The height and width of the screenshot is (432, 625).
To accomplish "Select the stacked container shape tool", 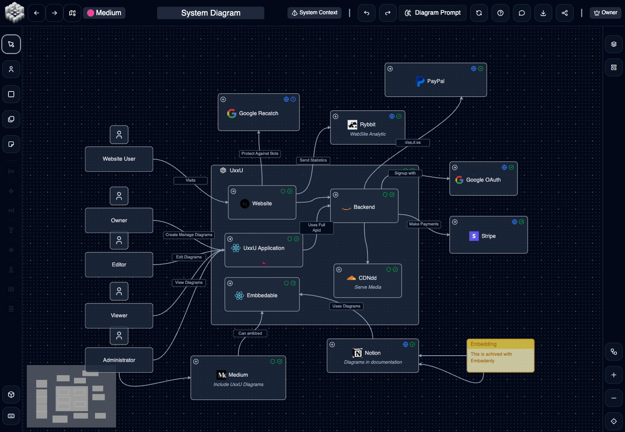I will pyautogui.click(x=11, y=119).
